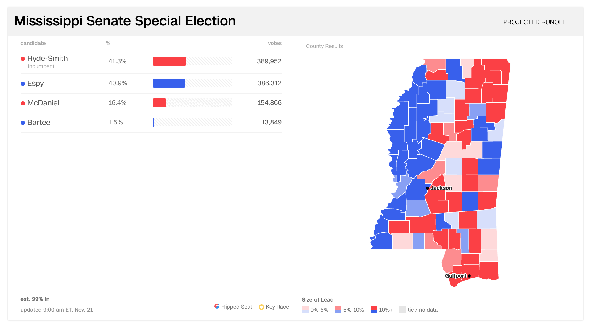Click Hyde-Smith's red vote percentage bar
Image resolution: width=591 pixels, height=327 pixels.
click(169, 61)
